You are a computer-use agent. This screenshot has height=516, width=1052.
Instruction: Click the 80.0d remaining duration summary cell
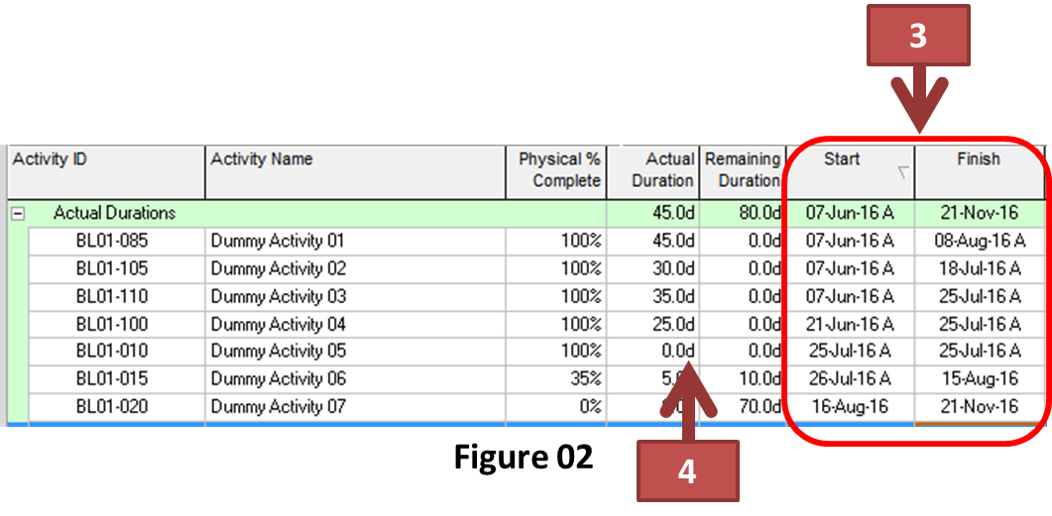click(x=742, y=214)
